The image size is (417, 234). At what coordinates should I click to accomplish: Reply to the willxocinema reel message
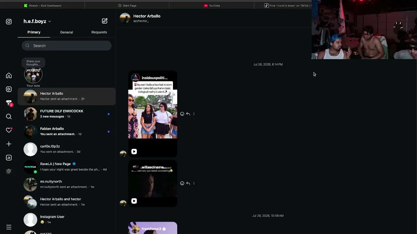point(188,183)
